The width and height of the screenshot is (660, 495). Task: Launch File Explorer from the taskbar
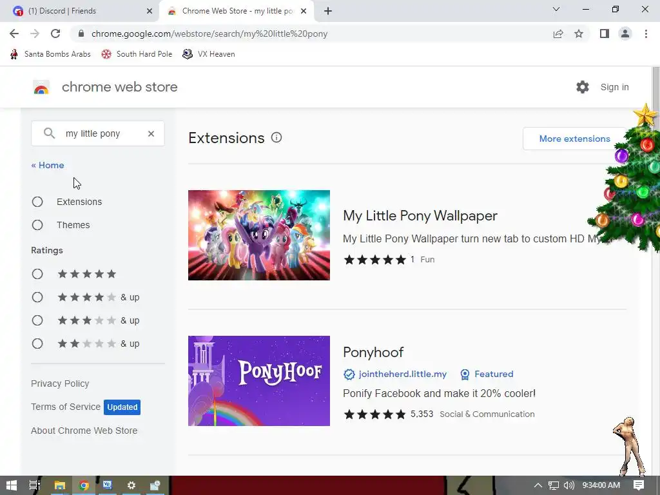59,485
